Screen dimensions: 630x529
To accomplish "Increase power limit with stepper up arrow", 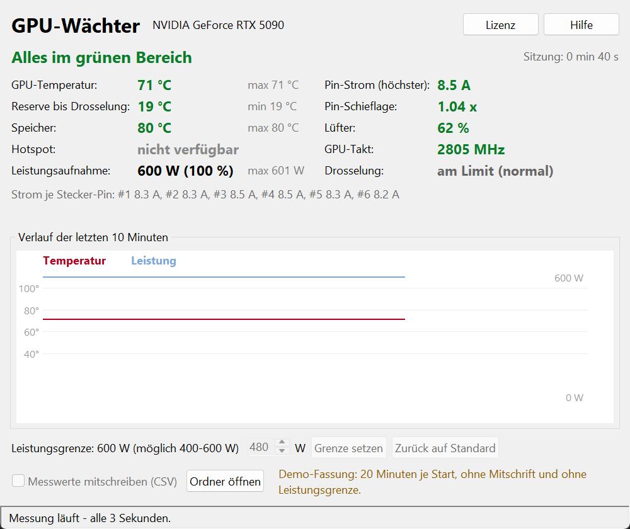I will 282,442.
